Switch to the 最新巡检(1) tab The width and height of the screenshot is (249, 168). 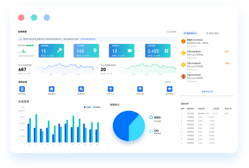point(190,33)
